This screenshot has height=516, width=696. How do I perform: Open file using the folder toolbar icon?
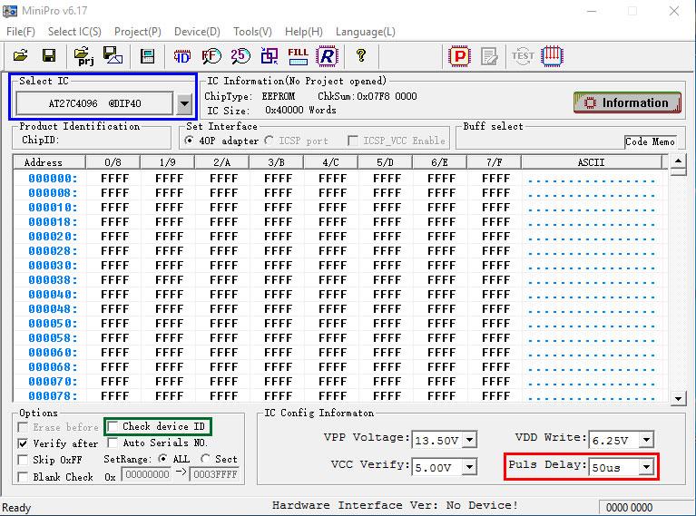21,56
